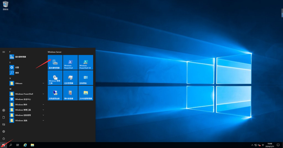Expand the VMware folder chevron
The image size is (283, 148).
tap(43, 83)
